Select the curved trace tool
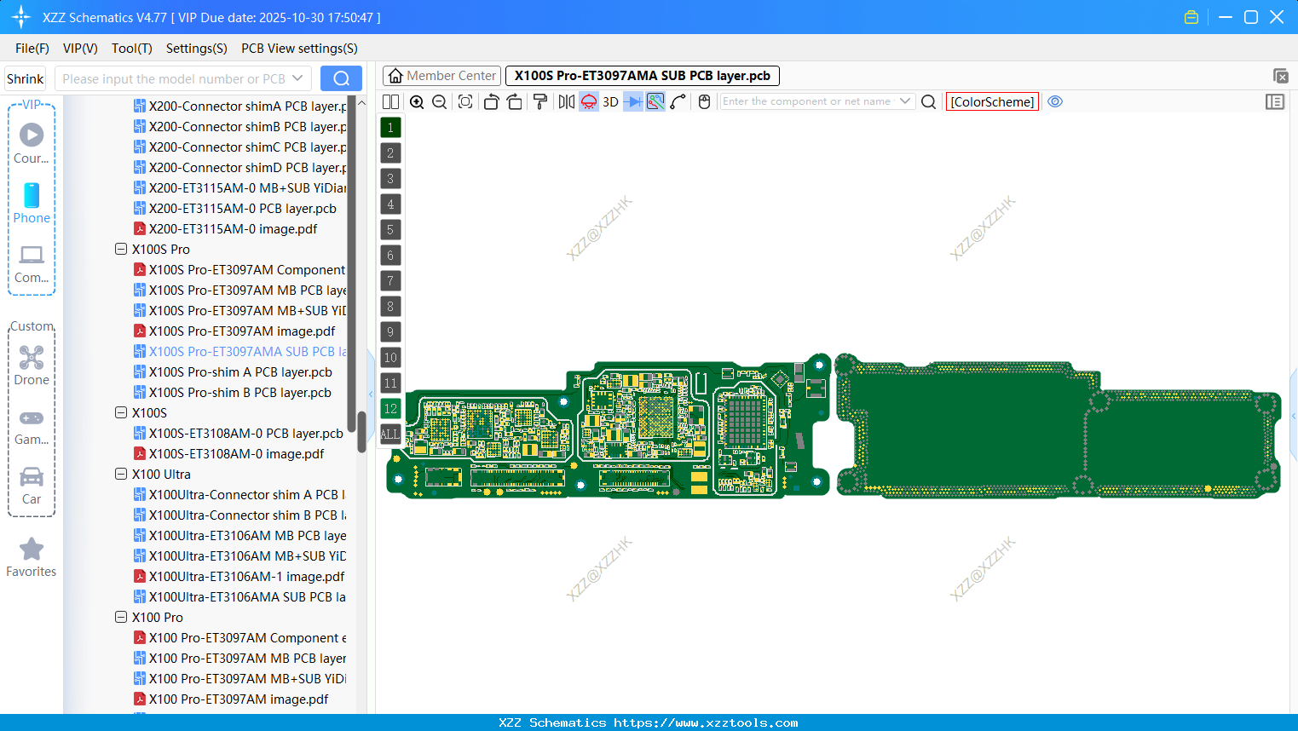1298x731 pixels. [678, 101]
